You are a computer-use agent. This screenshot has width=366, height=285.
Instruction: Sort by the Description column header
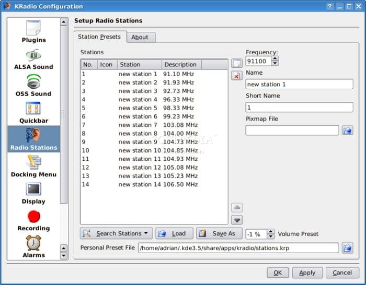(181, 65)
